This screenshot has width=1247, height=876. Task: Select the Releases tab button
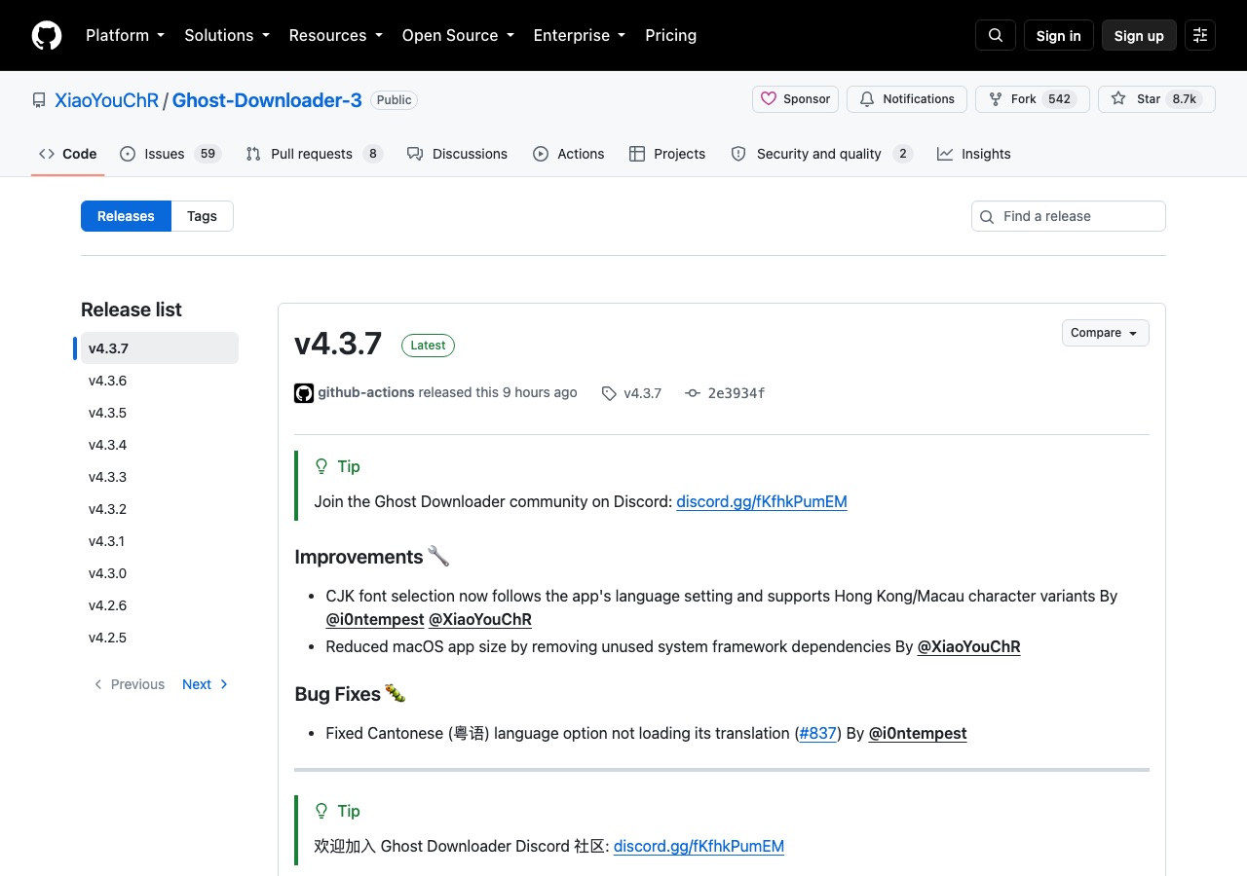126,216
